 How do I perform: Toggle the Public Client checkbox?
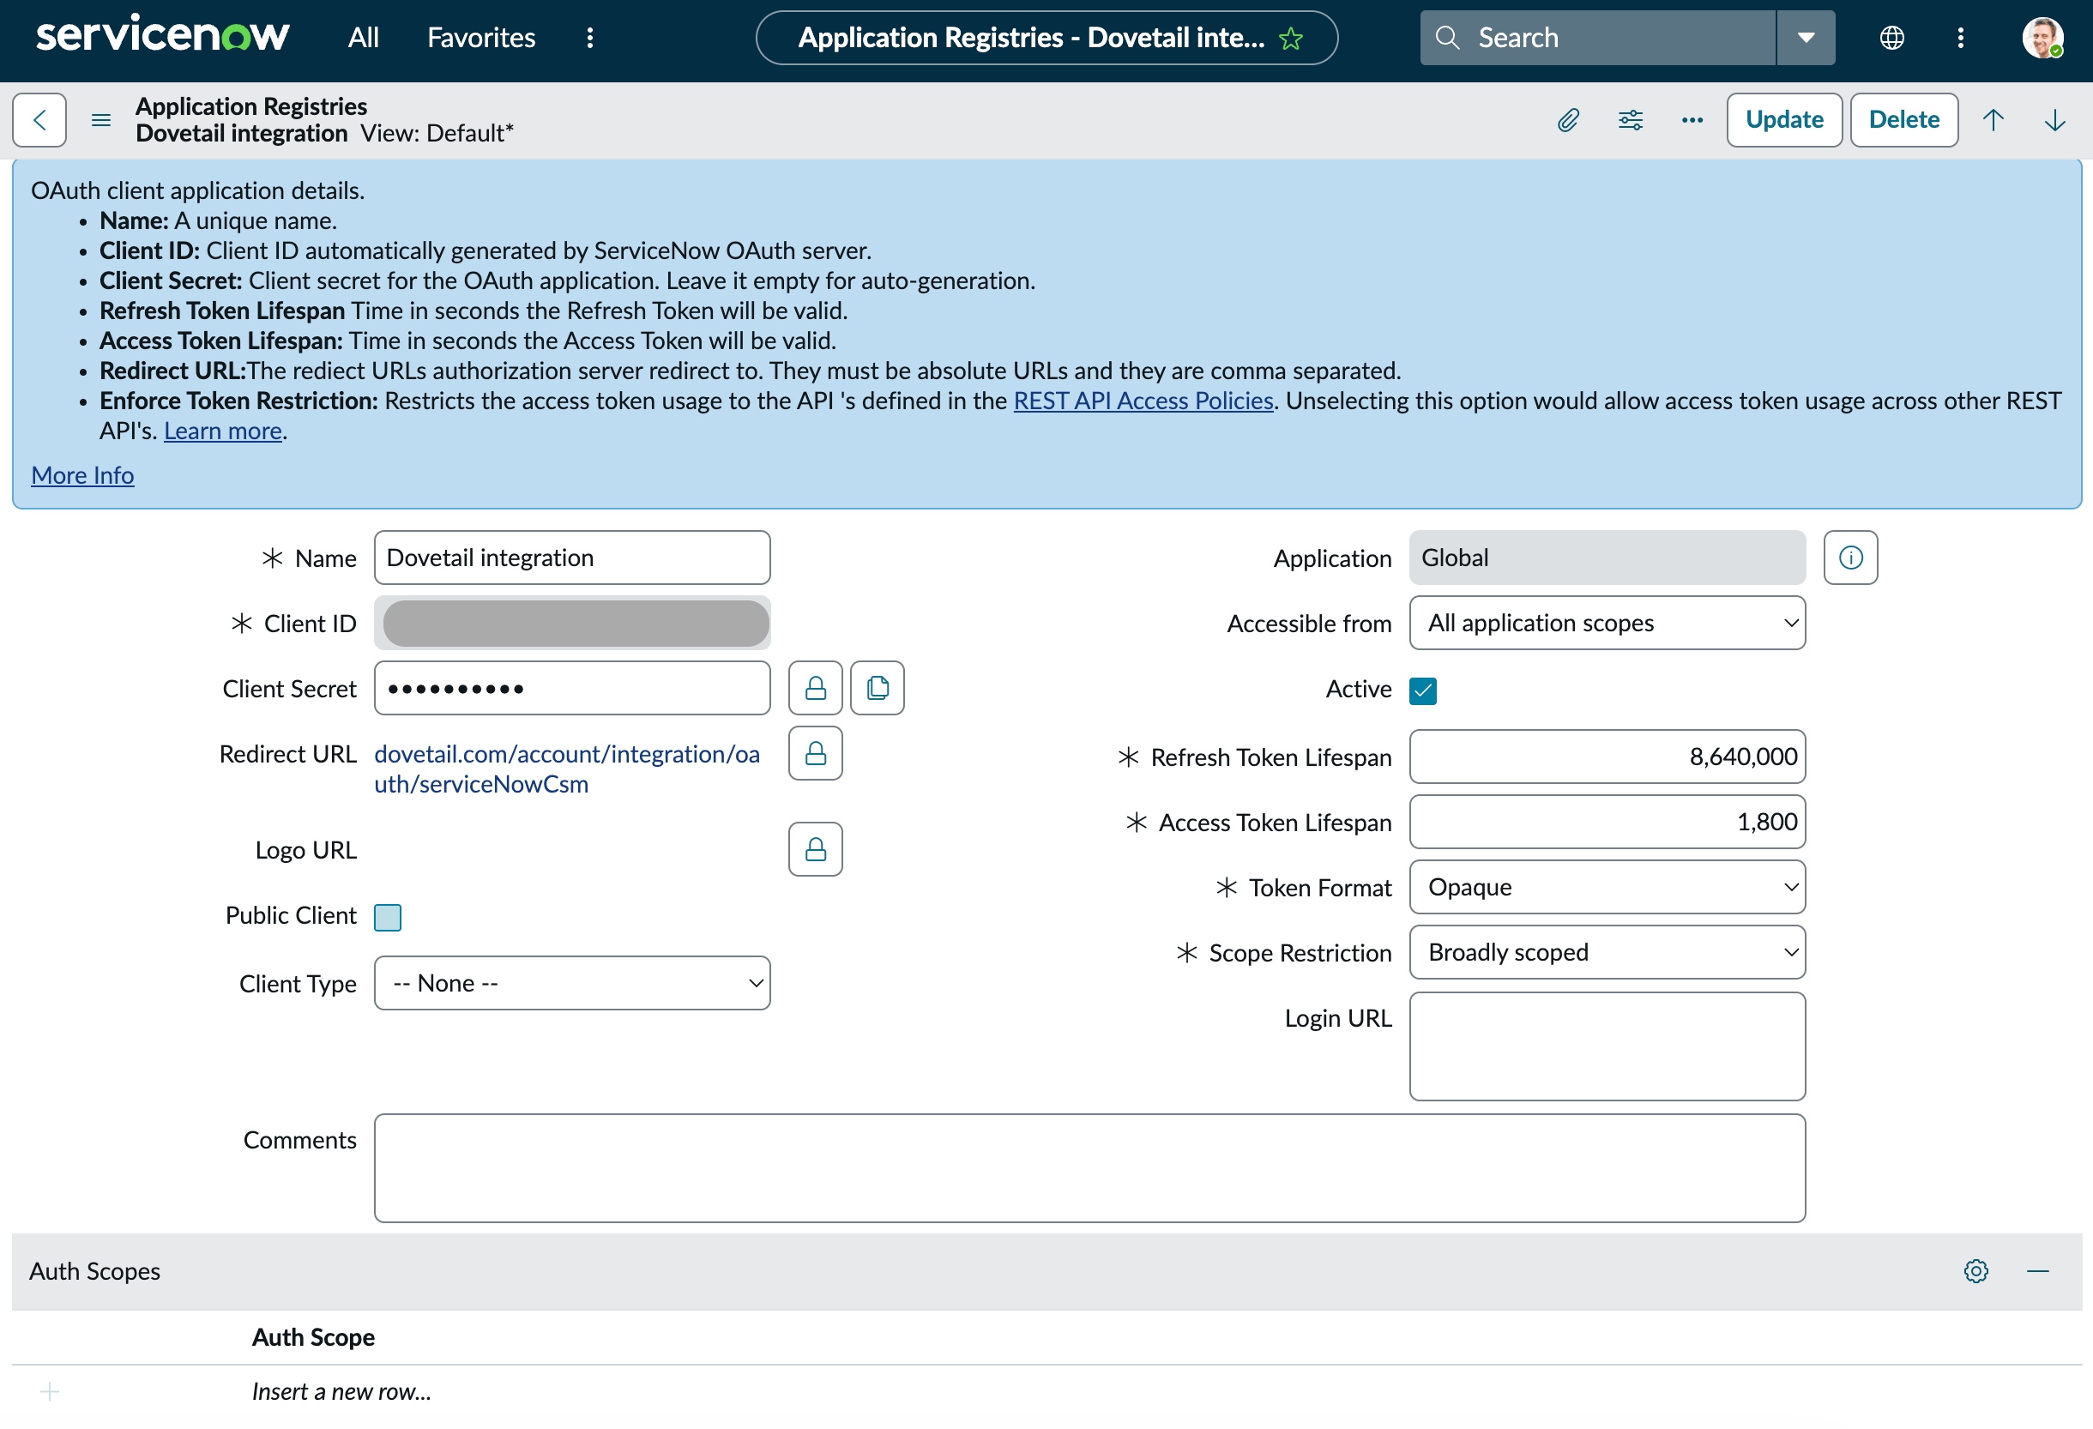coord(387,918)
